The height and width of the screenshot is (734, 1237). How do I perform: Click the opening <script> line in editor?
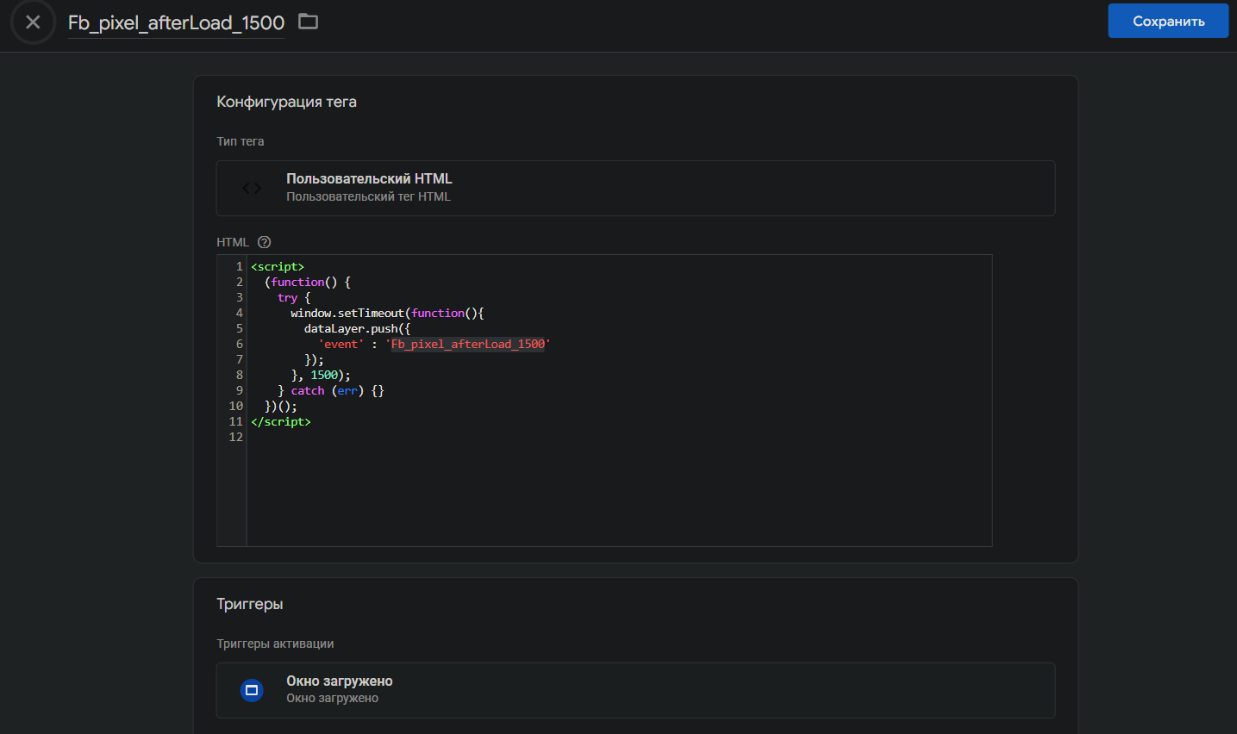click(x=278, y=267)
